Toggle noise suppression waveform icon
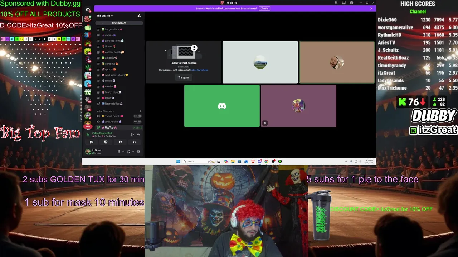 [x=132, y=135]
